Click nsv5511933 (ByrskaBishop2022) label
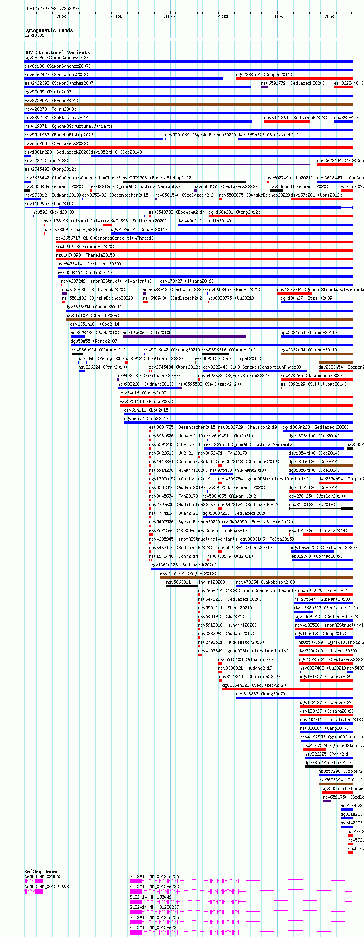 coord(60,135)
